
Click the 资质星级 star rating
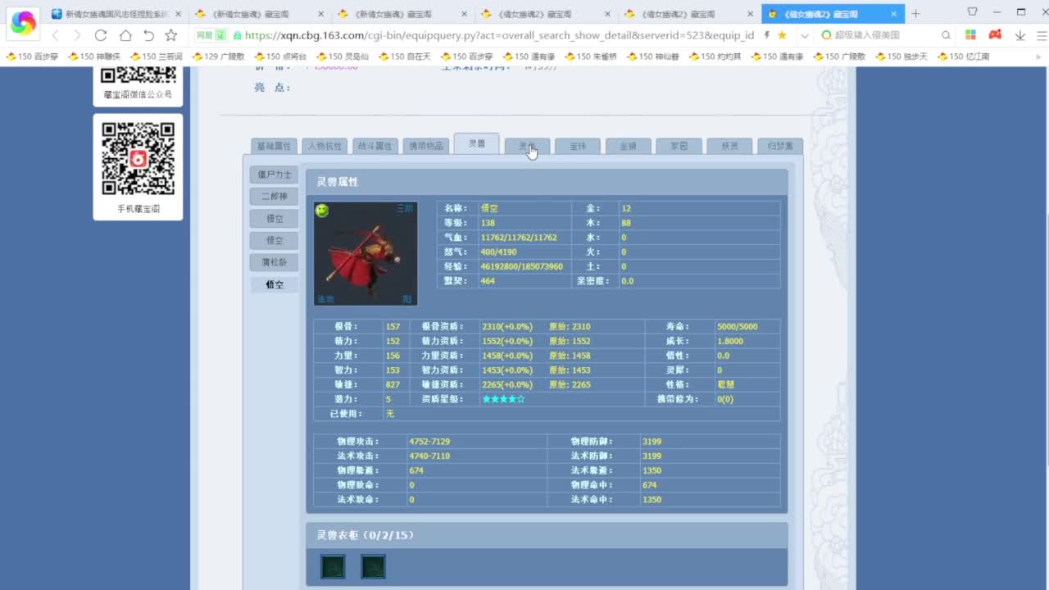pyautogui.click(x=503, y=399)
